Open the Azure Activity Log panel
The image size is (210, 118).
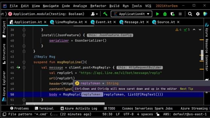tap(79, 108)
